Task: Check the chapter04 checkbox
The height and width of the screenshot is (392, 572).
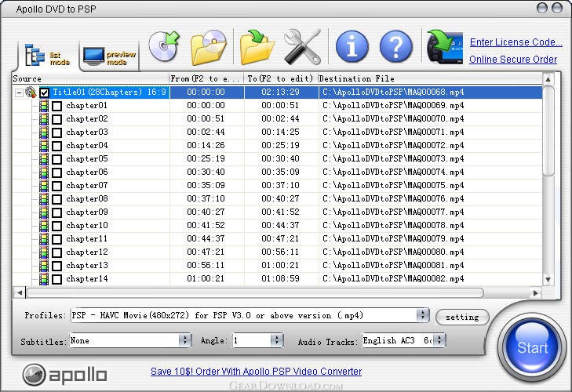Action: pos(56,146)
